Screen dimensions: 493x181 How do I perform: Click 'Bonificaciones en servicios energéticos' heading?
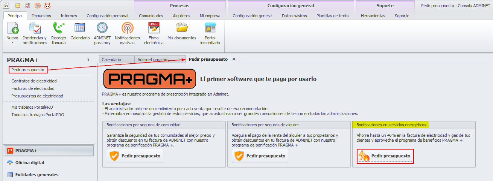pos(391,125)
